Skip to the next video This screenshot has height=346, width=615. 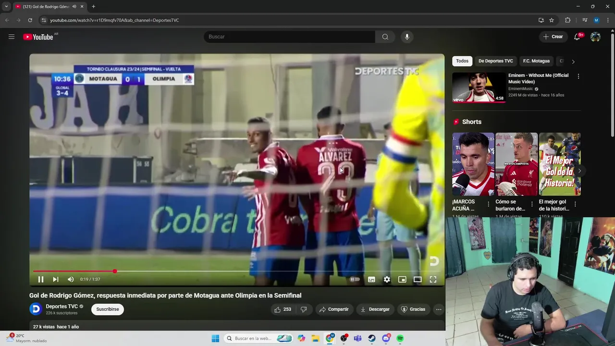click(56, 279)
